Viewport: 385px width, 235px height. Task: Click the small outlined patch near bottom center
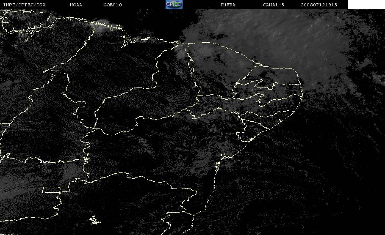pyautogui.click(x=95, y=220)
